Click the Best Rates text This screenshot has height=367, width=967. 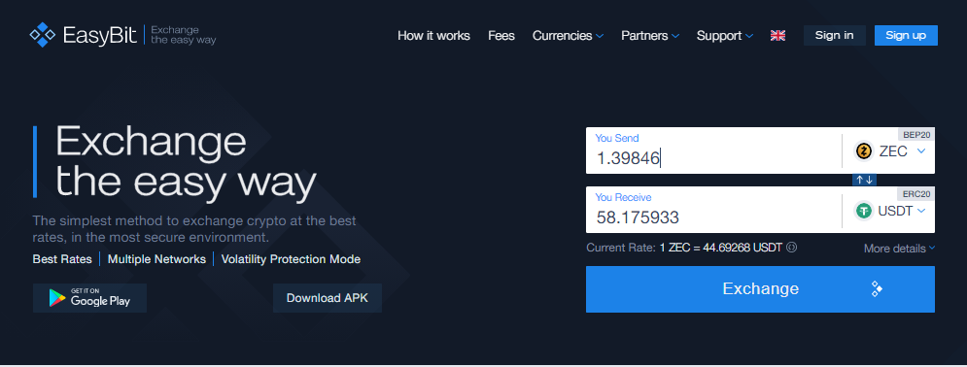click(x=62, y=259)
